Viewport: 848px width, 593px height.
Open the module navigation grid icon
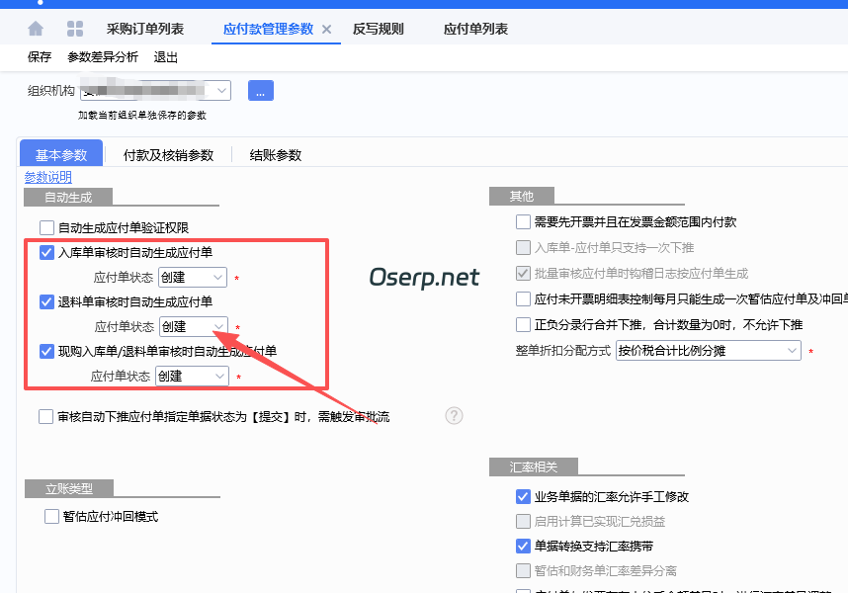pyautogui.click(x=74, y=29)
